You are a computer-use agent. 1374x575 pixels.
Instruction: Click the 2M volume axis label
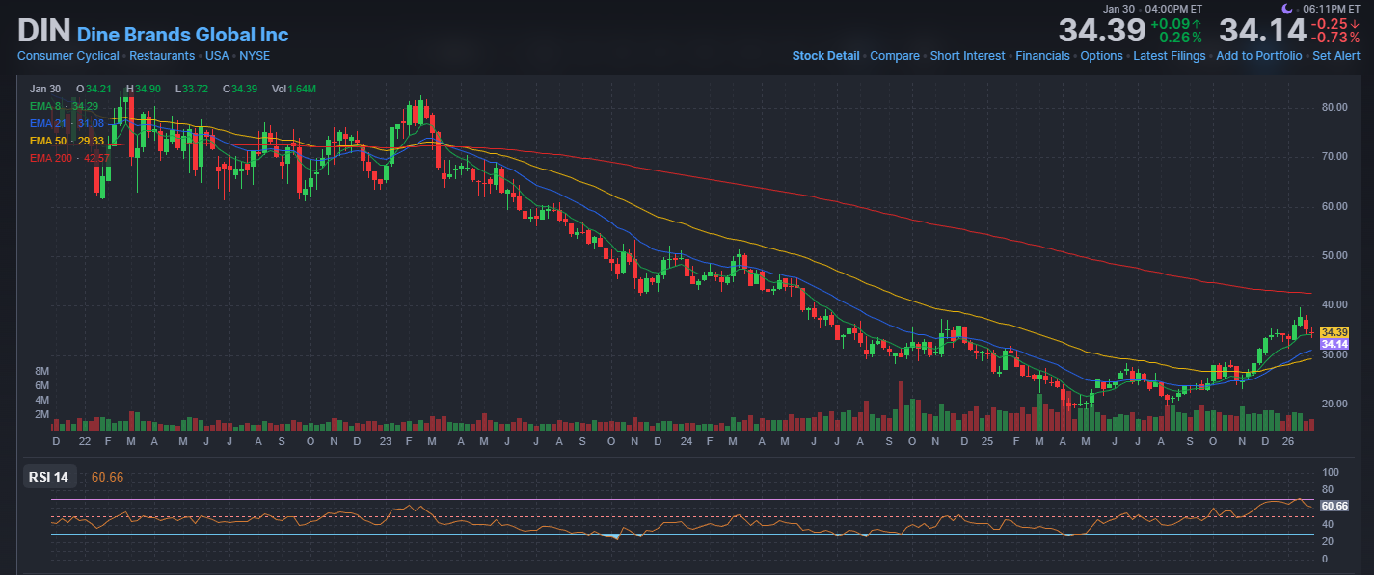pyautogui.click(x=41, y=414)
